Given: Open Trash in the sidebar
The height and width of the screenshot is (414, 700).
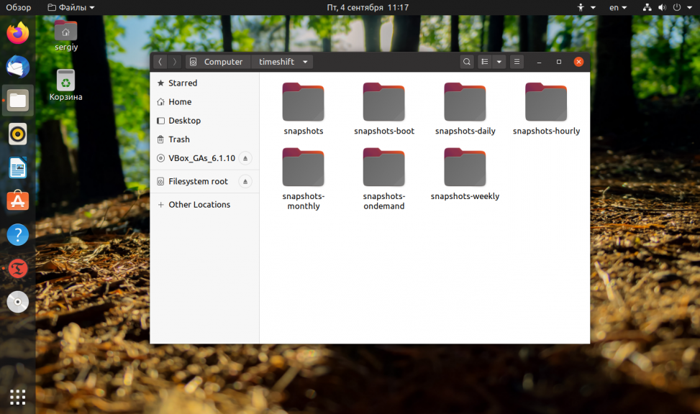Looking at the screenshot, I should coord(178,139).
